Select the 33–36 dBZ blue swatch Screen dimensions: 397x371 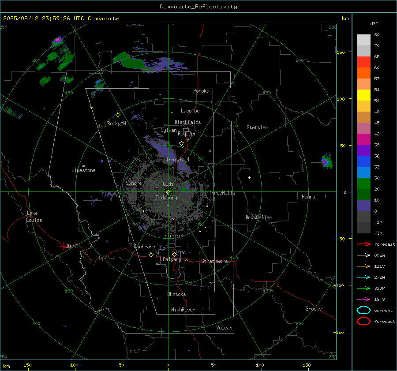tap(363, 161)
